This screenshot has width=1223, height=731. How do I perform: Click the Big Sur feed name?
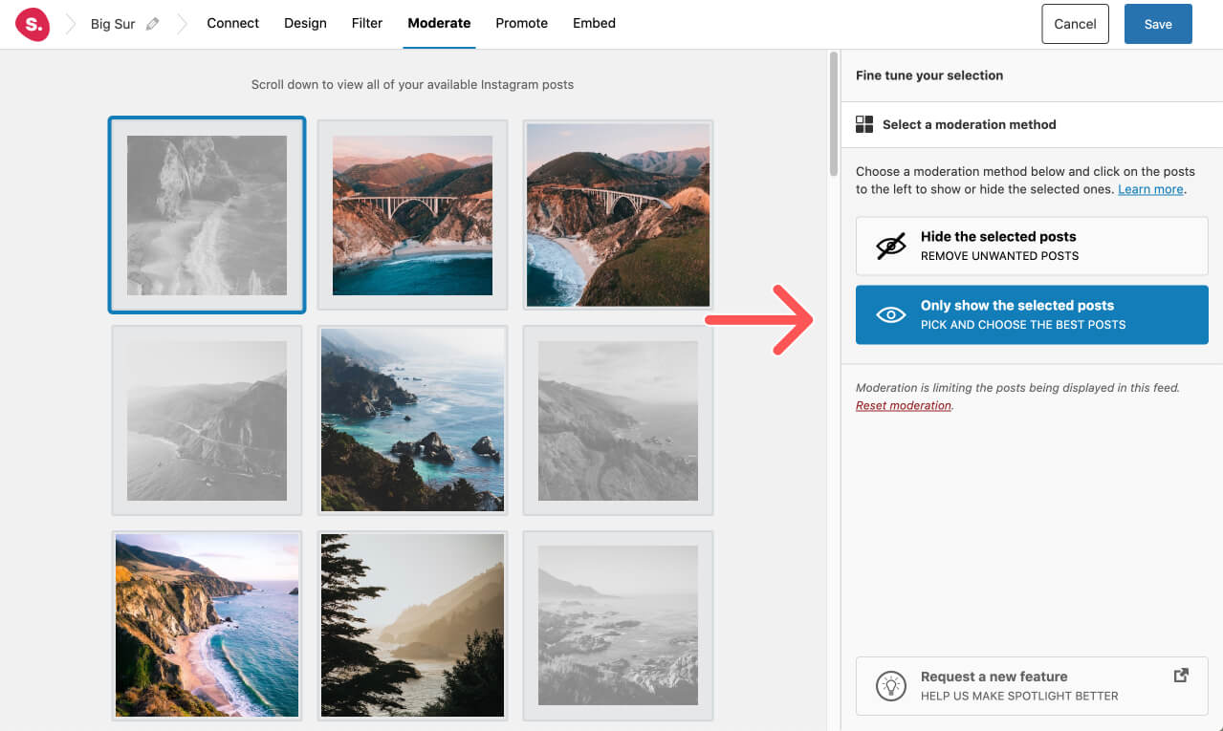tap(113, 24)
